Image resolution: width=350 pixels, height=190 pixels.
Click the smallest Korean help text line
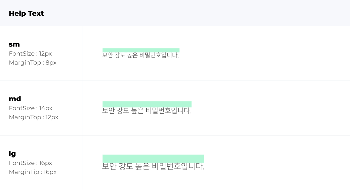point(140,55)
